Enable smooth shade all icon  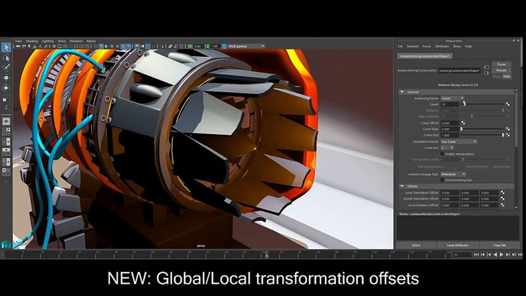pyautogui.click(x=101, y=46)
